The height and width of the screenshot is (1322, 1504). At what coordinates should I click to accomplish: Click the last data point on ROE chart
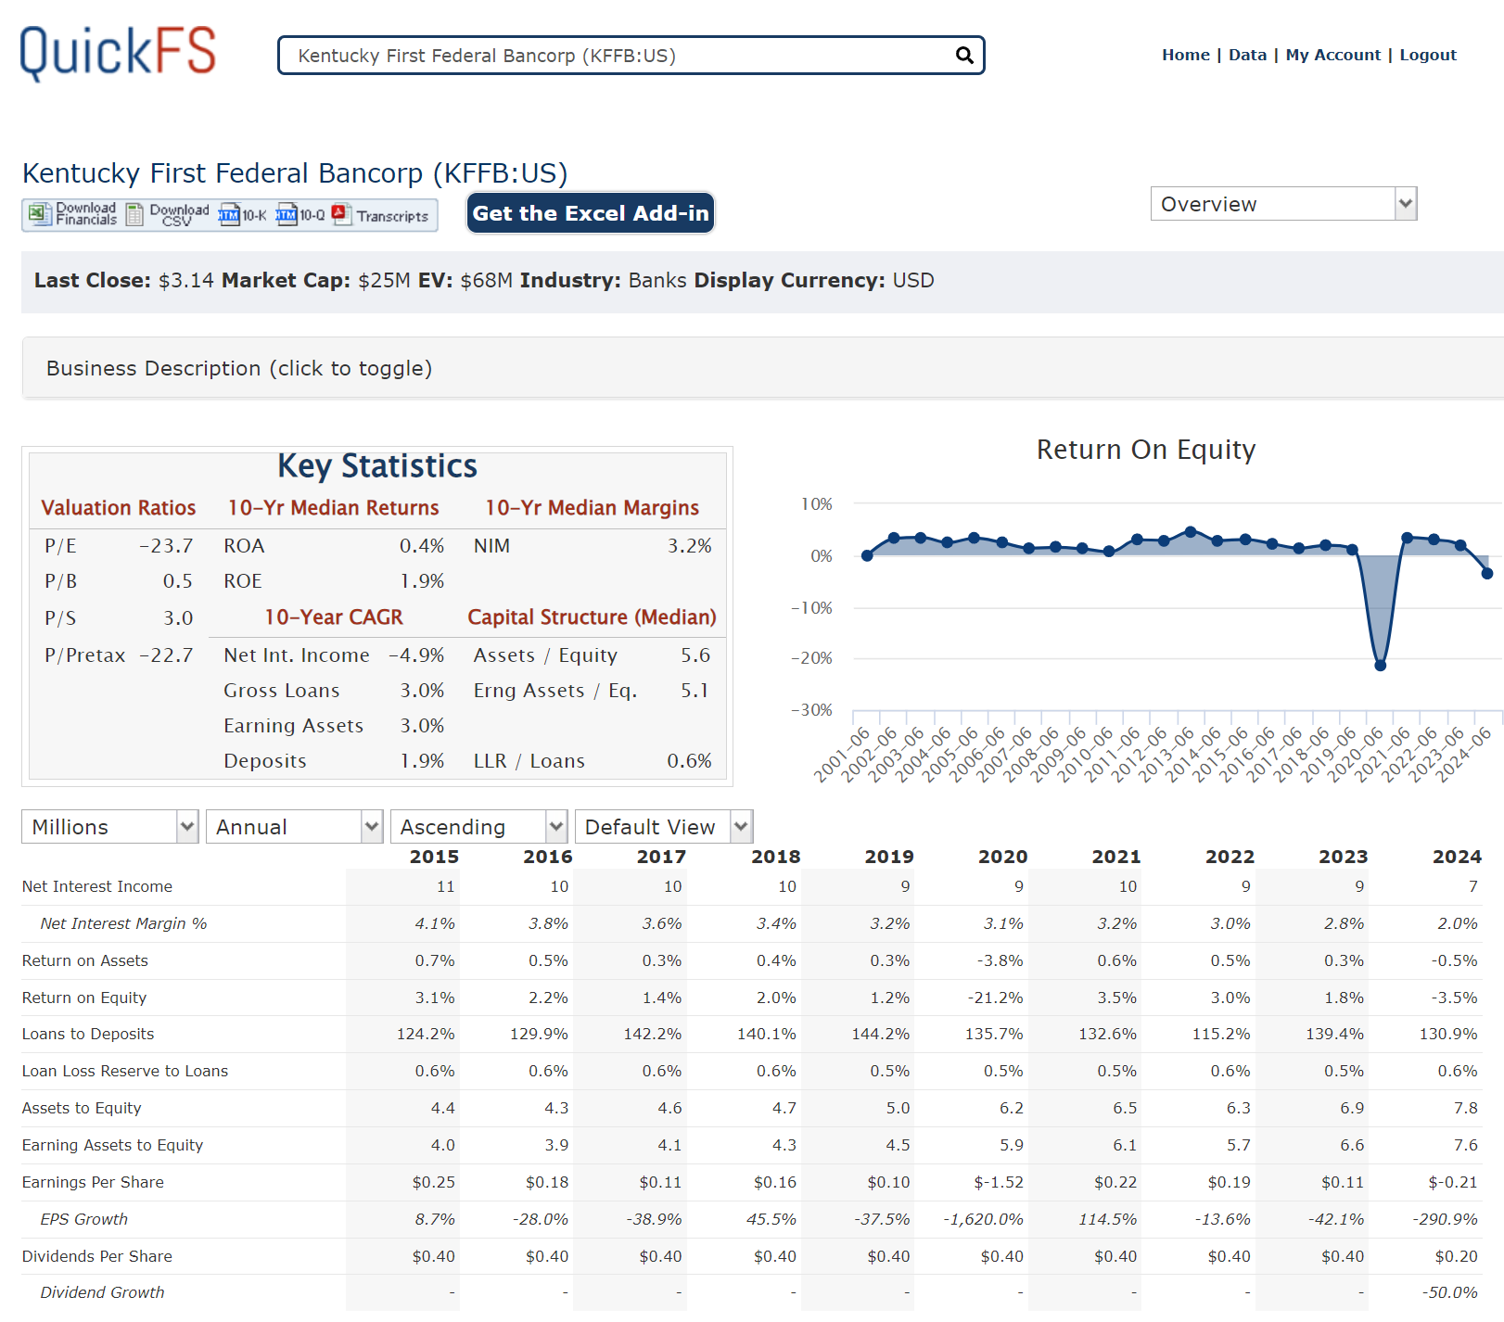click(x=1487, y=573)
